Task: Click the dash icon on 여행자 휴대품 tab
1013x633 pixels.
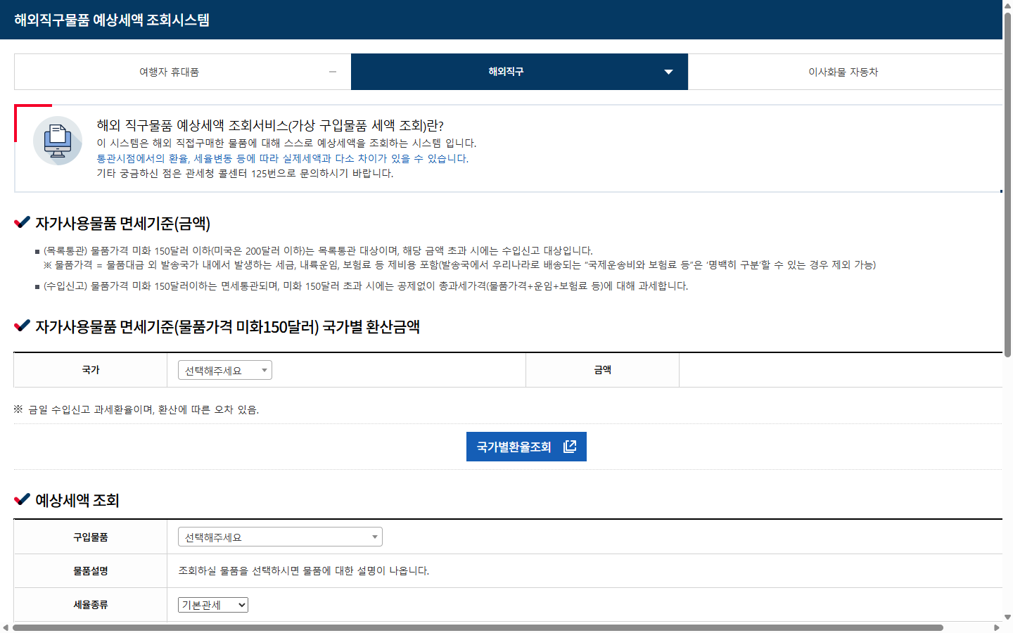Action: tap(333, 72)
